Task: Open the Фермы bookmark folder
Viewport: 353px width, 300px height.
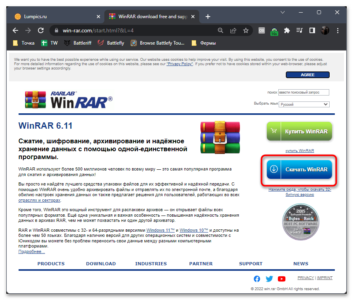Action: (x=204, y=43)
